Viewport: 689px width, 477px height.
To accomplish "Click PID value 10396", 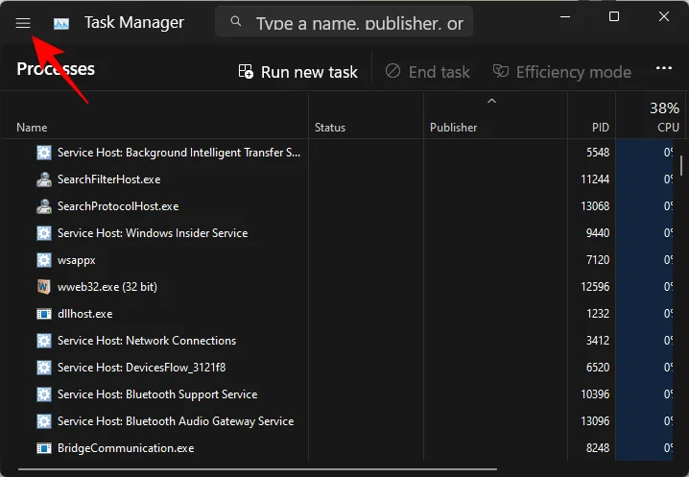I will (595, 394).
